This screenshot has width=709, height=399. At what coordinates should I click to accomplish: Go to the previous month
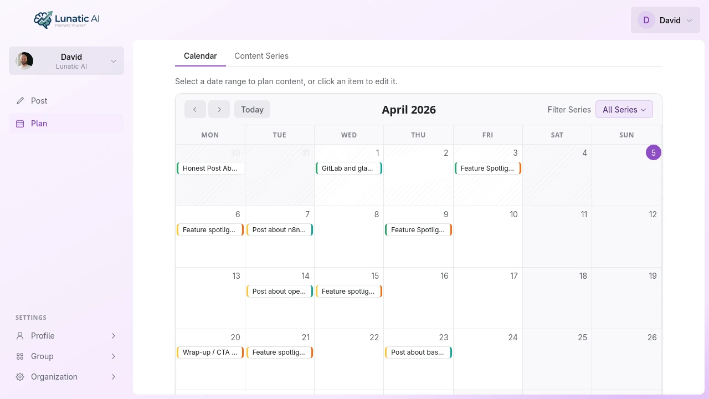(x=195, y=110)
